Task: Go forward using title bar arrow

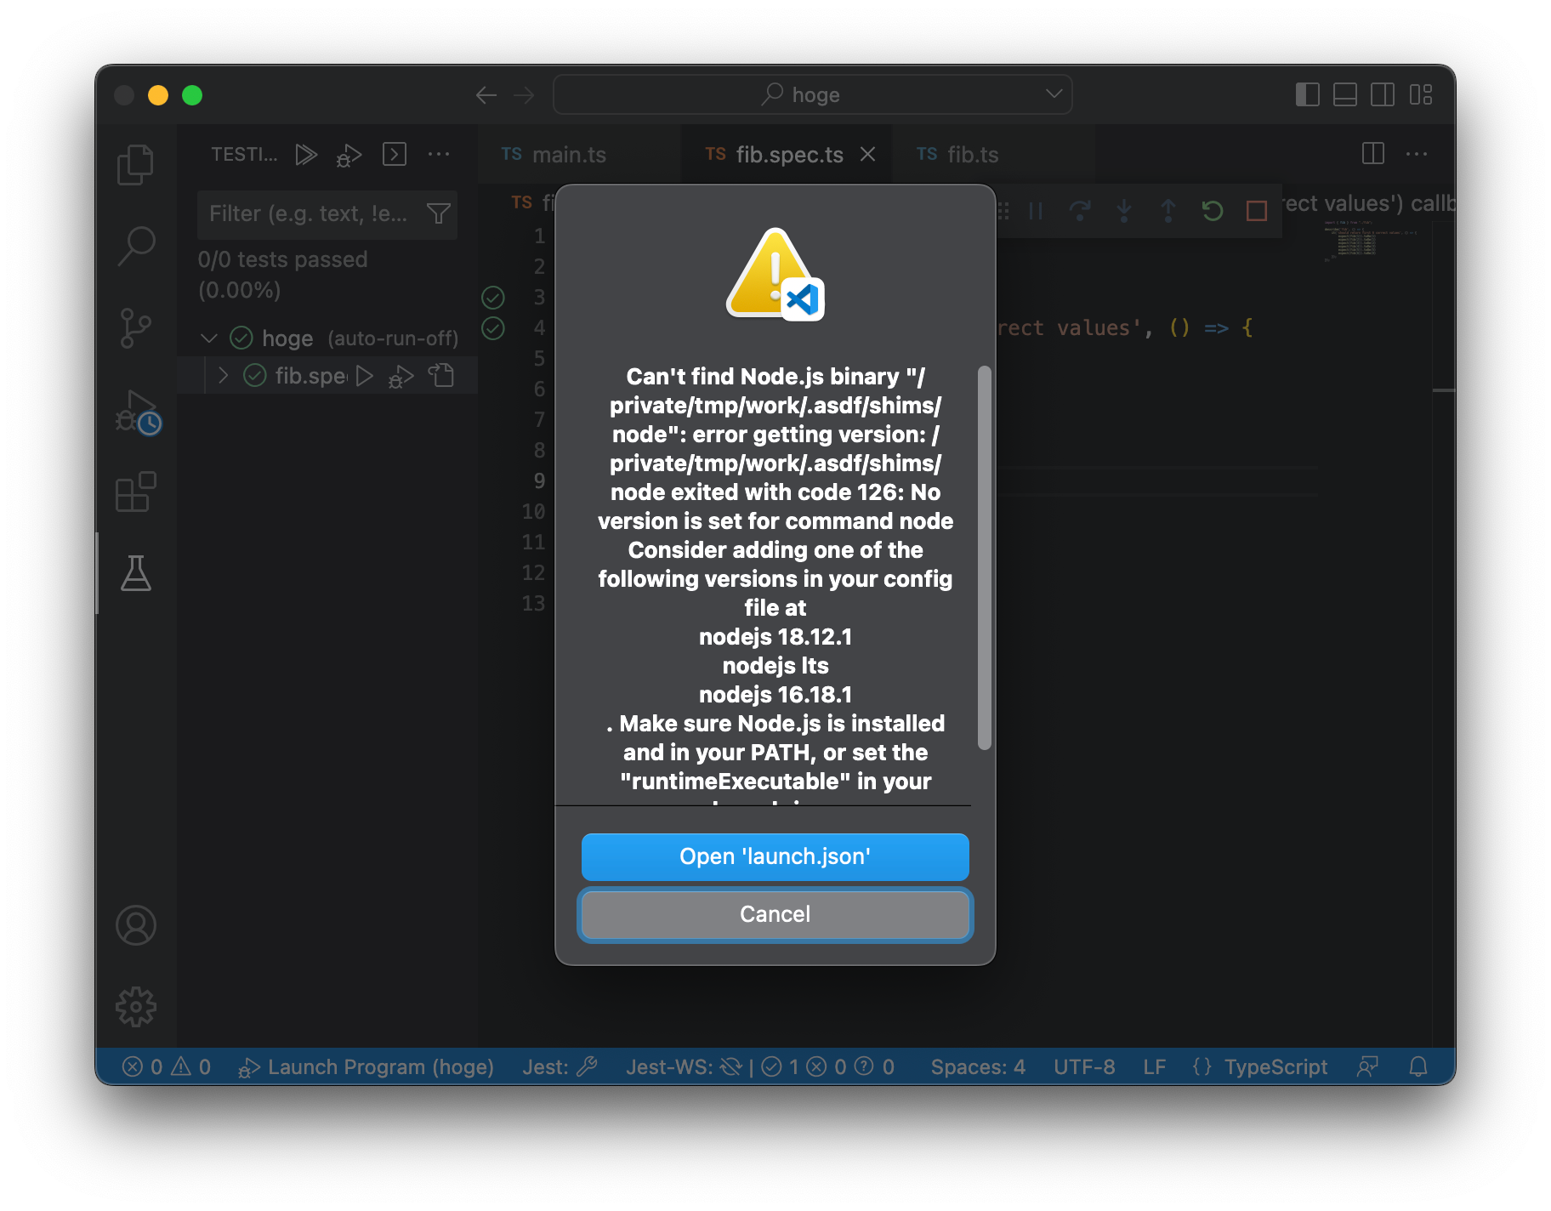Action: pyautogui.click(x=524, y=95)
